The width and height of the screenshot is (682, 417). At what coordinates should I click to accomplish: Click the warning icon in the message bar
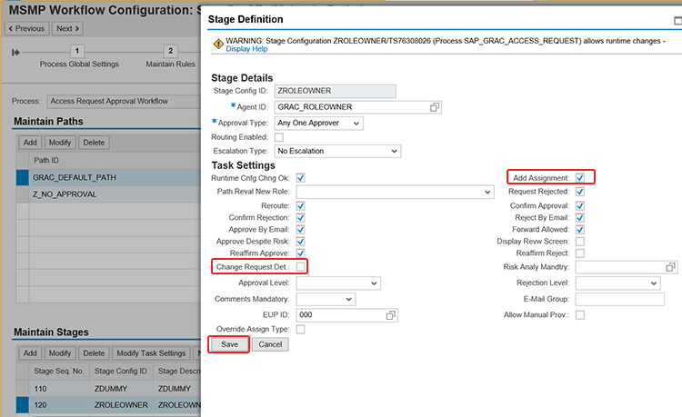click(218, 43)
